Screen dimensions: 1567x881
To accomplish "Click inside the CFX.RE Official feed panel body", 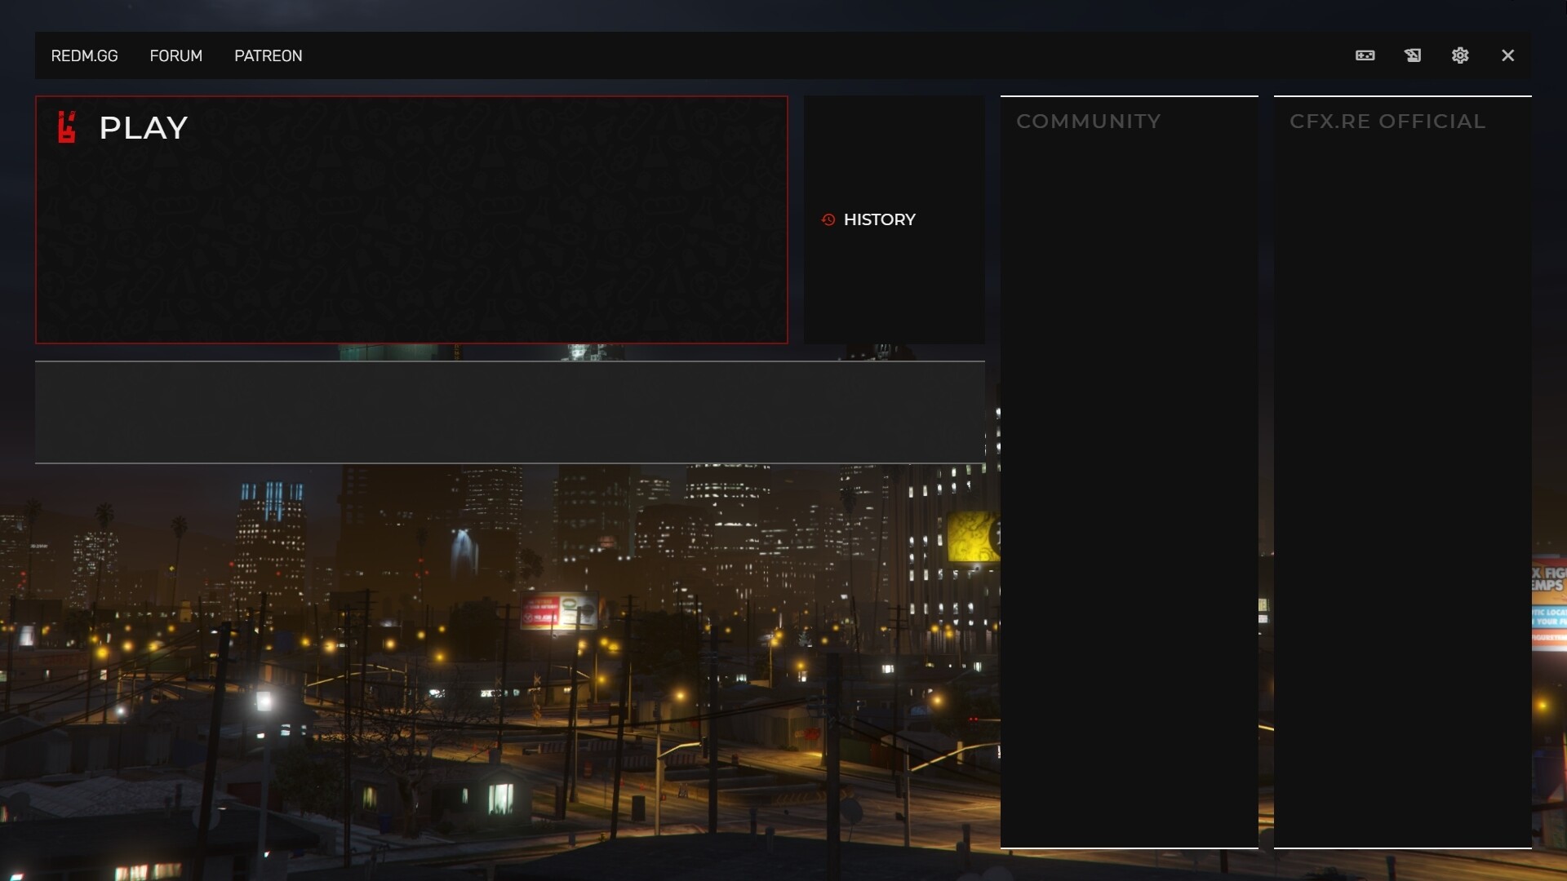I will pyautogui.click(x=1402, y=489).
